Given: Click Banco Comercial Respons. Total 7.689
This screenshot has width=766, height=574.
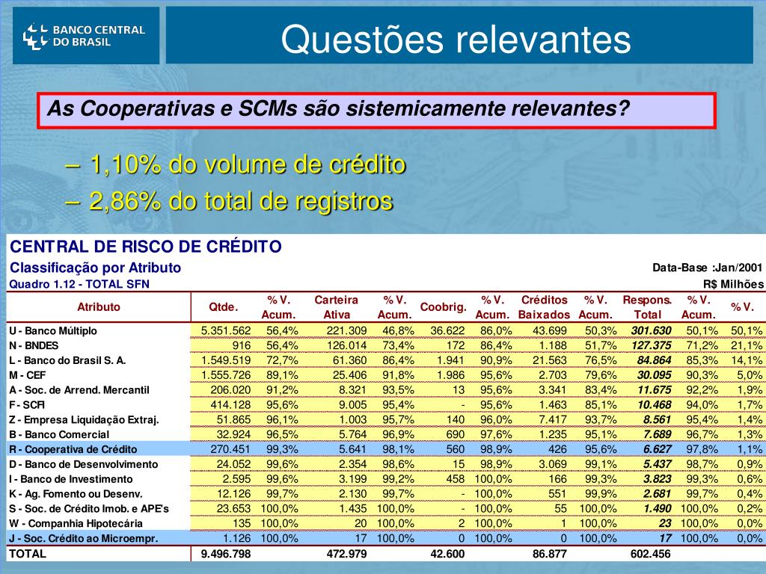Looking at the screenshot, I should 657,434.
